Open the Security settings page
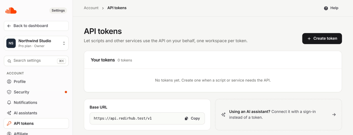This screenshot has height=135, width=353. 36,92
